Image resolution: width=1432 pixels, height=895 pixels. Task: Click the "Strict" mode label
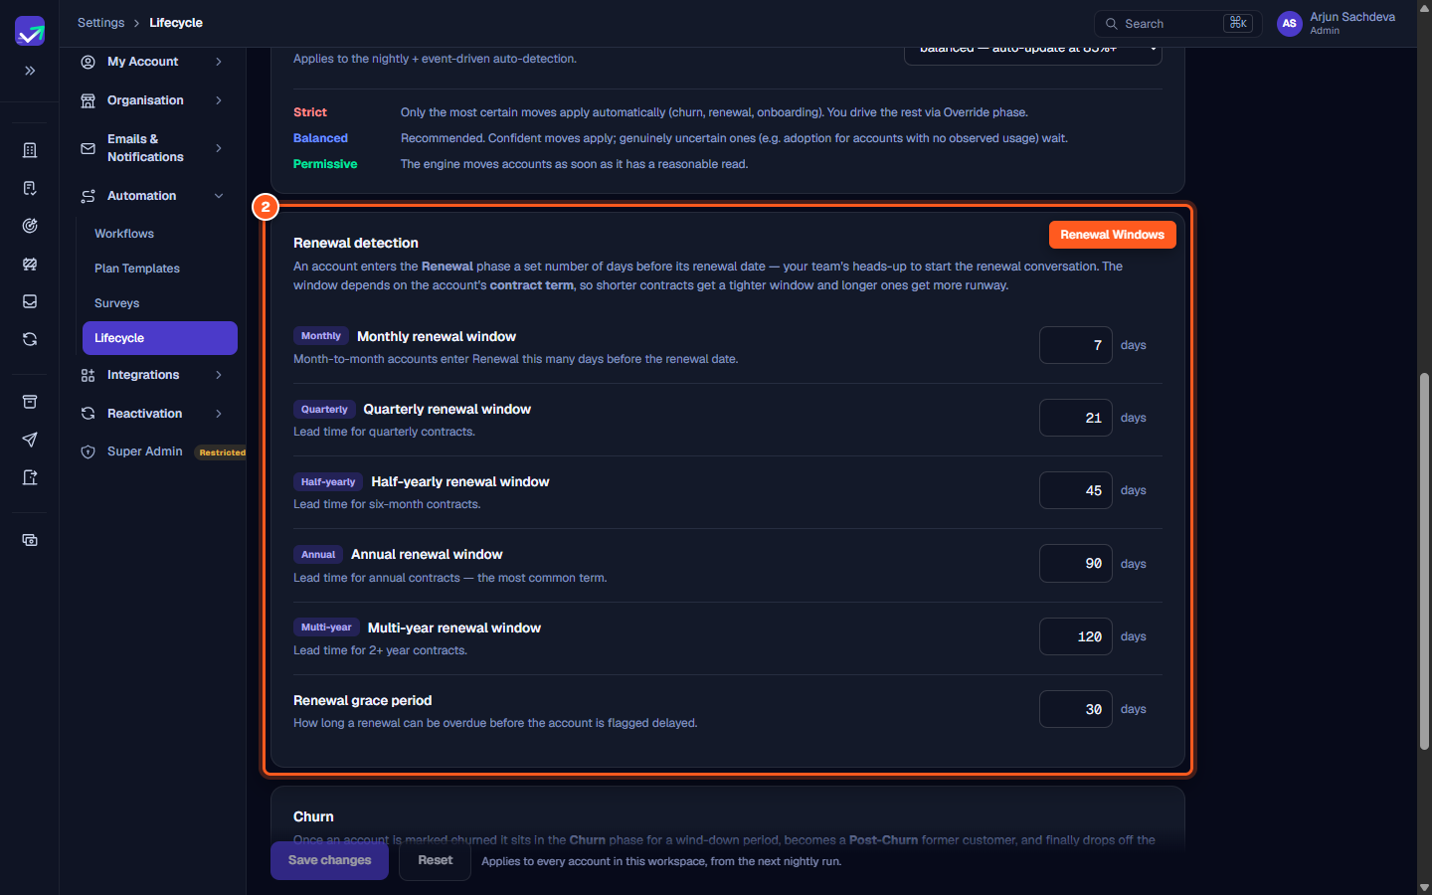(310, 112)
